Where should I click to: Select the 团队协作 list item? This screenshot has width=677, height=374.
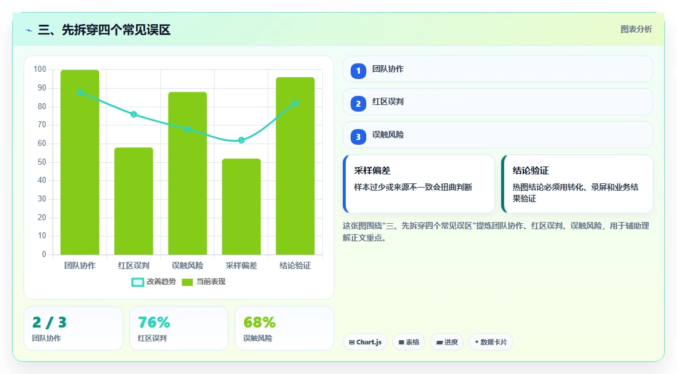click(x=497, y=69)
